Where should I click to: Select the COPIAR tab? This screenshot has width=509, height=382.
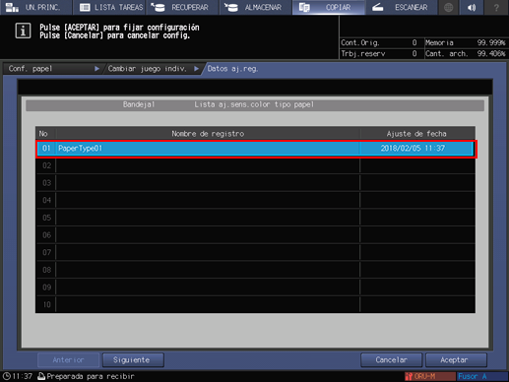click(329, 7)
